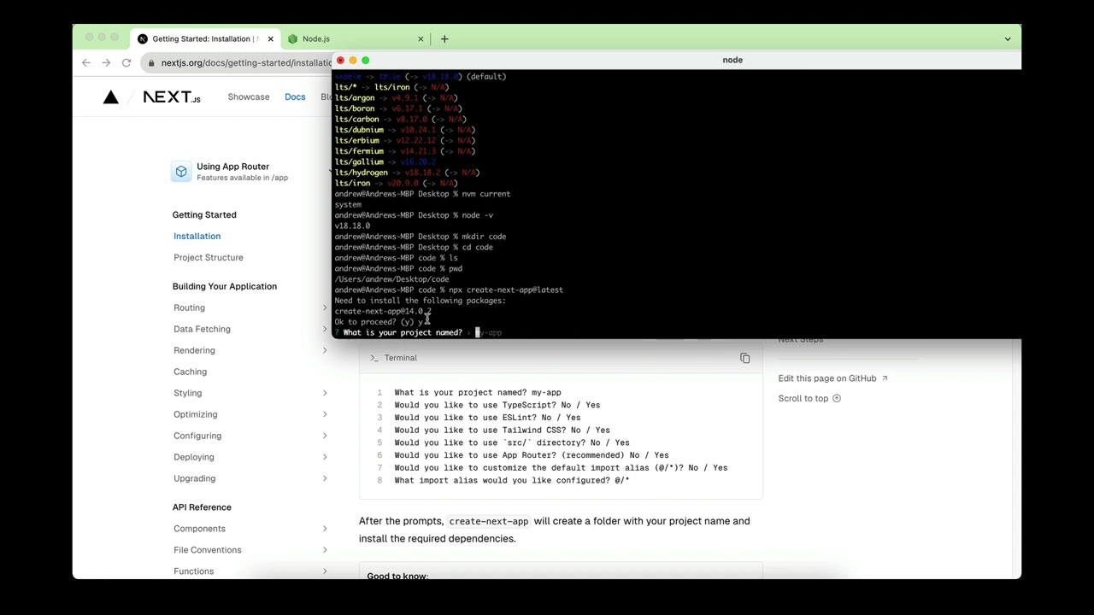Select Installation in the sidebar
This screenshot has height=615, width=1094.
coord(197,236)
